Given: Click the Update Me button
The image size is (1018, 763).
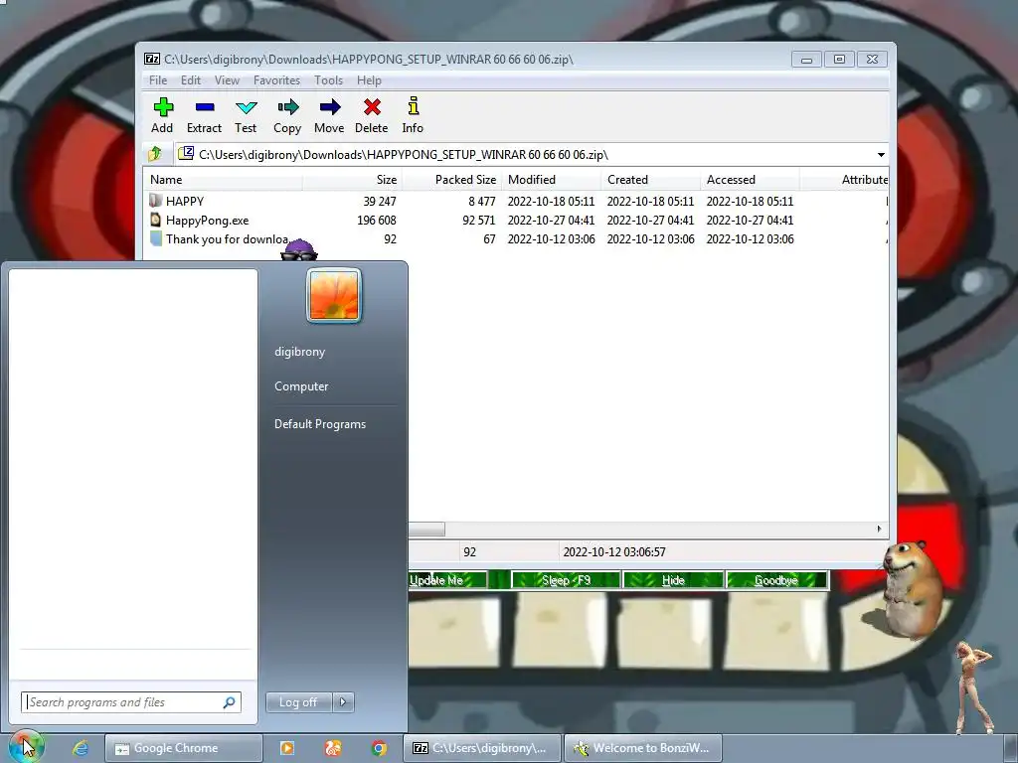Looking at the screenshot, I should click(447, 580).
